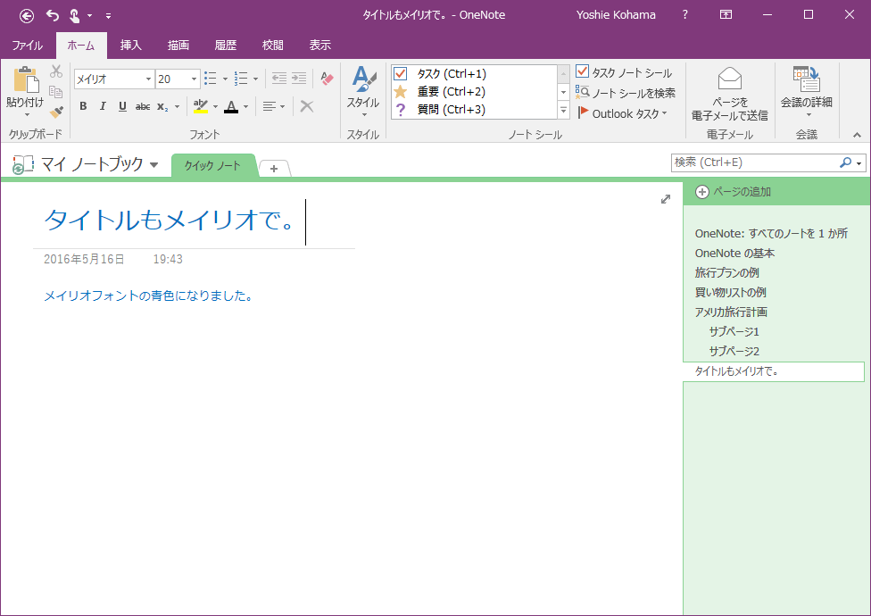Toggle Italic formatting
Screen dimensions: 871x616
103,106
